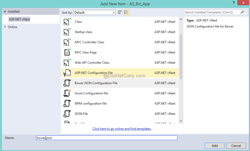Follow the go online and find templates link
This screenshot has width=250, height=151.
point(122,129)
